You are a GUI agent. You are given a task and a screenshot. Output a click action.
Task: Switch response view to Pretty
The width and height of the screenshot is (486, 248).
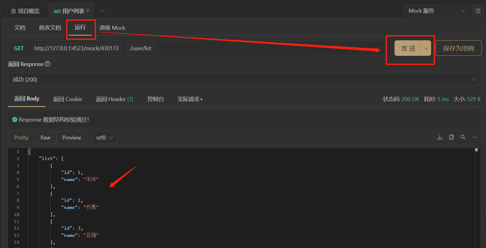point(21,137)
